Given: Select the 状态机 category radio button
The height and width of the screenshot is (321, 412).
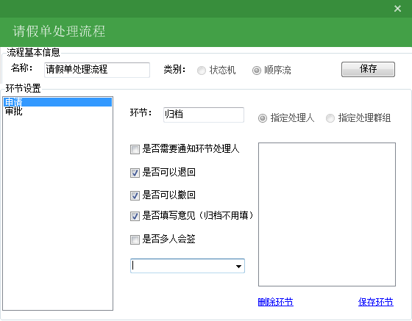Looking at the screenshot, I should tap(202, 71).
